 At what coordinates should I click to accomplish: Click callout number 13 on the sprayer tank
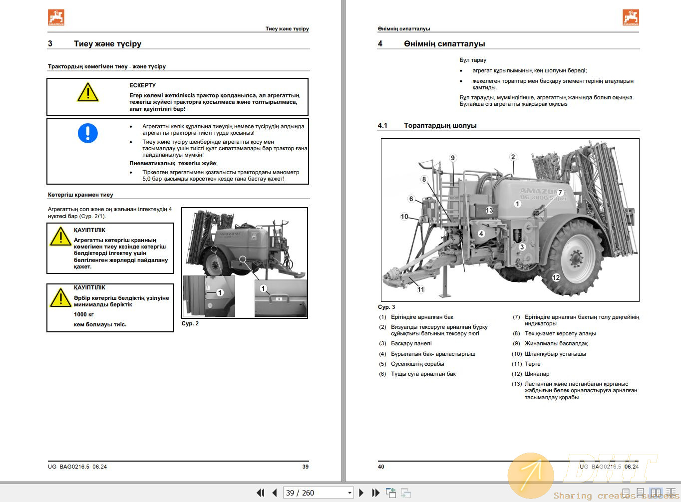pos(489,210)
